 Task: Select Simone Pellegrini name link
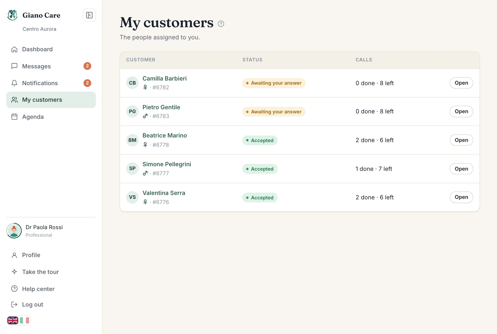pyautogui.click(x=167, y=164)
